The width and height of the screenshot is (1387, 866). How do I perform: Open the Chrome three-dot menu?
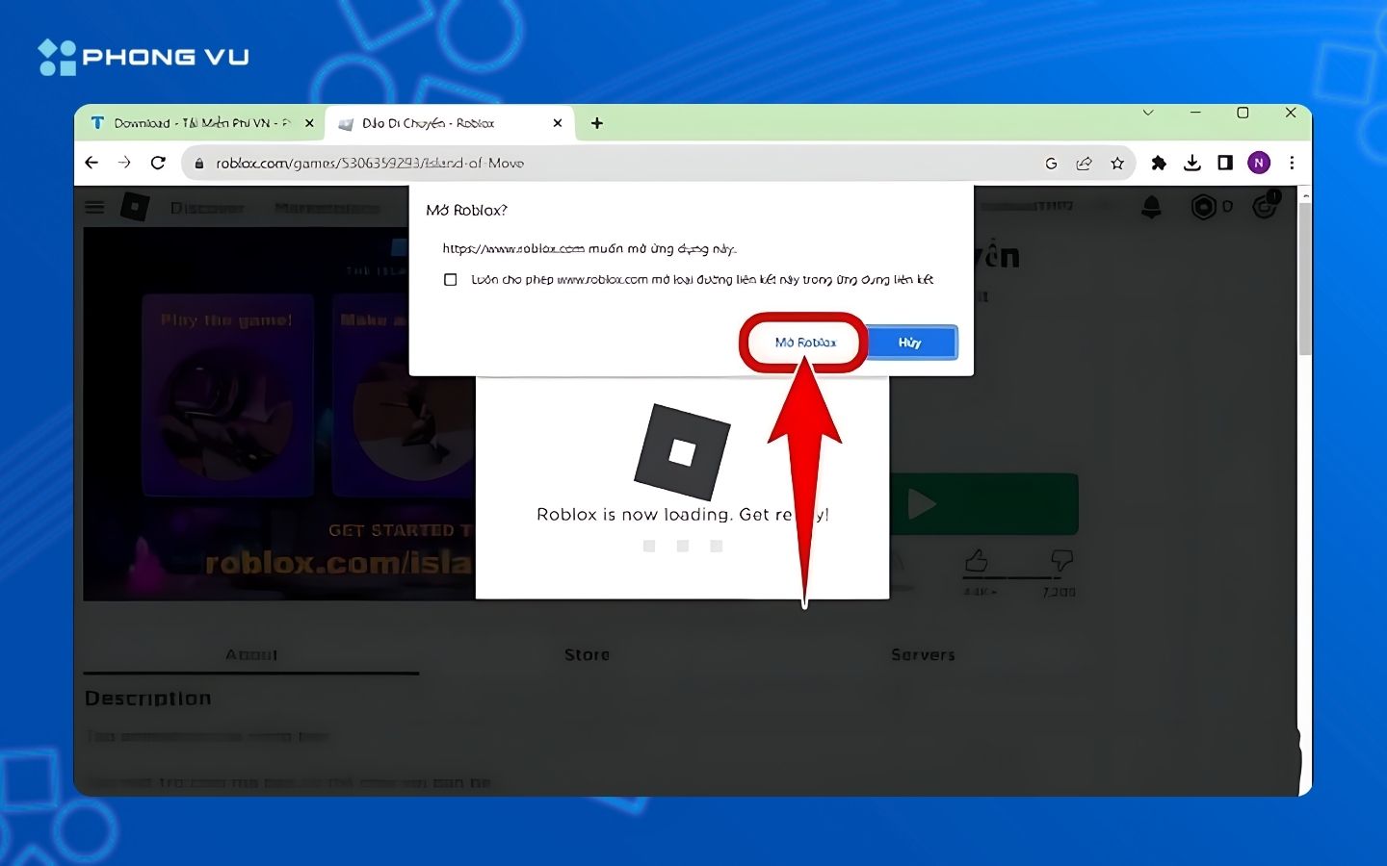tap(1292, 163)
